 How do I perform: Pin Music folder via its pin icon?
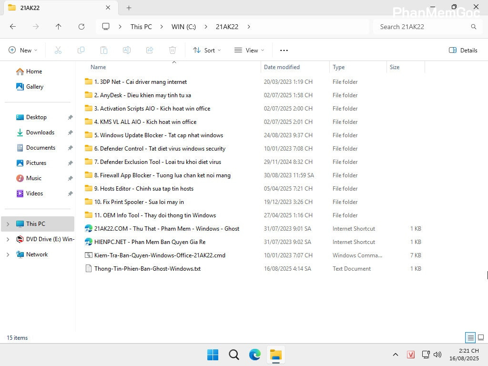pos(71,178)
